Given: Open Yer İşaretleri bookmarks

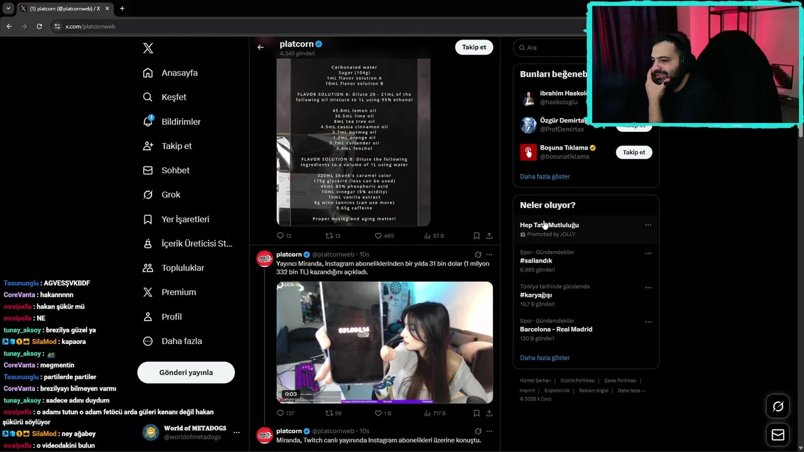Looking at the screenshot, I should pyautogui.click(x=176, y=219).
